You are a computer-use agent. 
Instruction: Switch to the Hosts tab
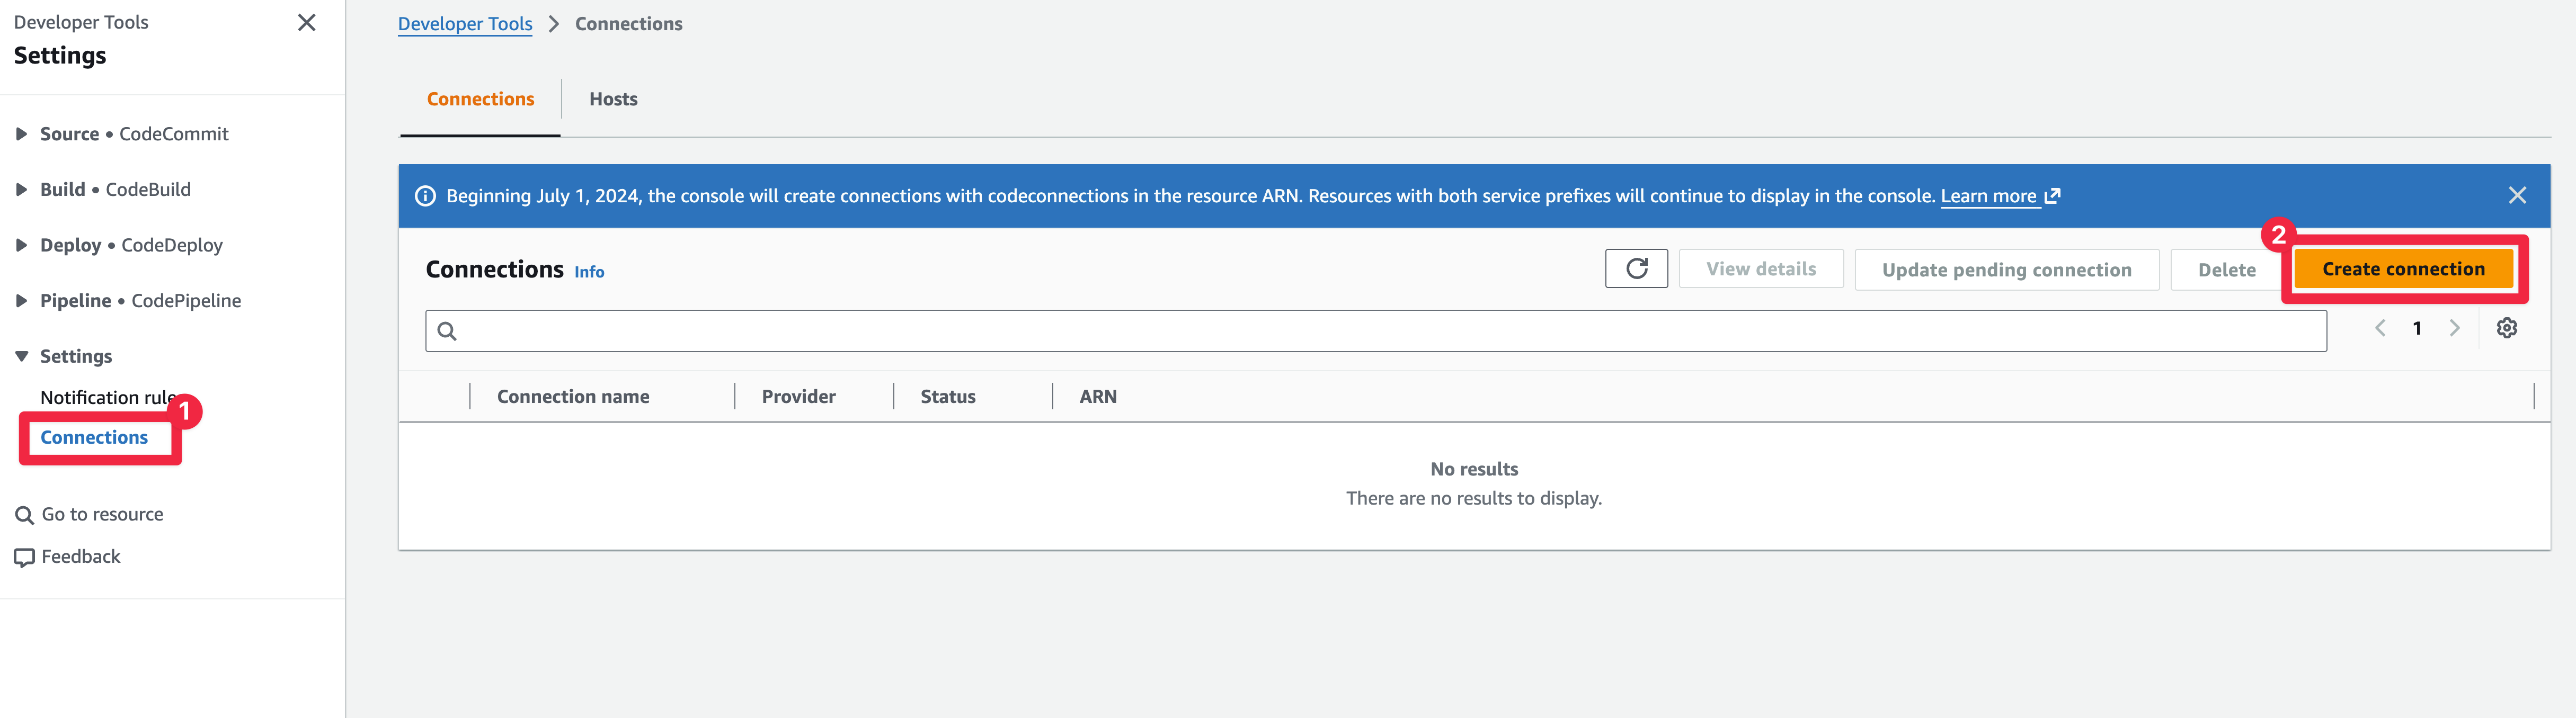pyautogui.click(x=613, y=99)
